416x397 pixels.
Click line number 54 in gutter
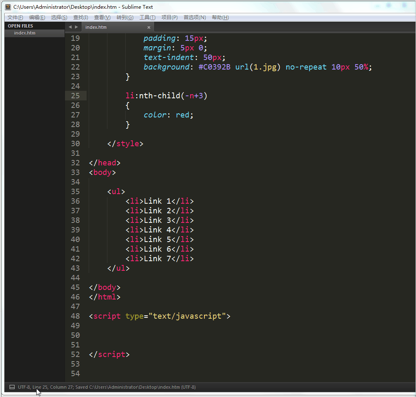pos(75,373)
